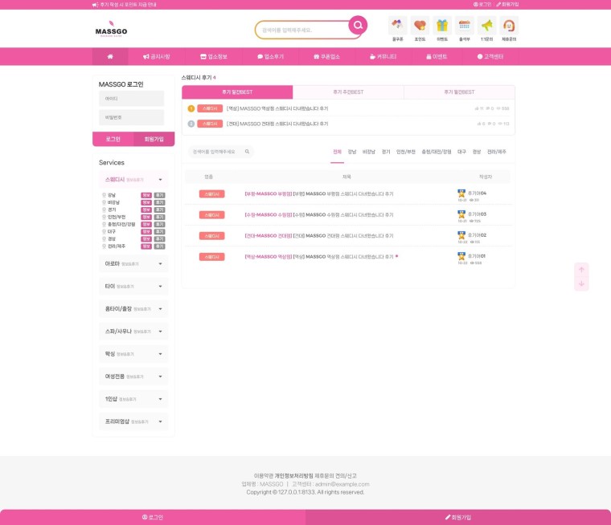Open the first header shortcut icon beside 포인트
The image size is (611, 525).
click(397, 26)
